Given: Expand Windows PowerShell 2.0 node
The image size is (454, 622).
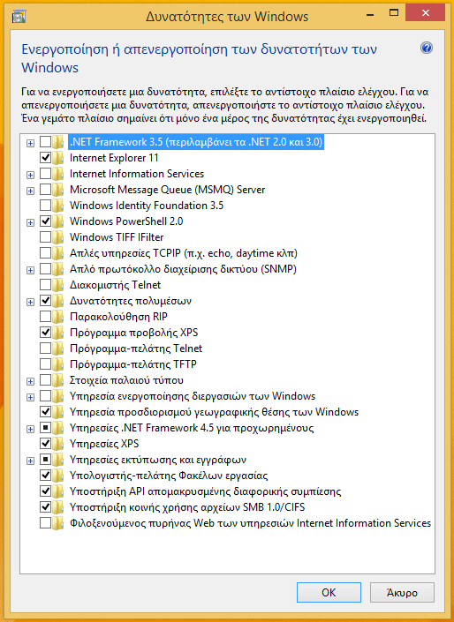Looking at the screenshot, I should pos(30,222).
